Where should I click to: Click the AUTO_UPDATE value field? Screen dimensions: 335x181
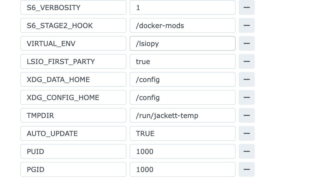click(x=182, y=133)
